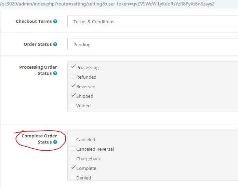Tick the Canceled checkbox
238x188 pixels.
pyautogui.click(x=73, y=139)
